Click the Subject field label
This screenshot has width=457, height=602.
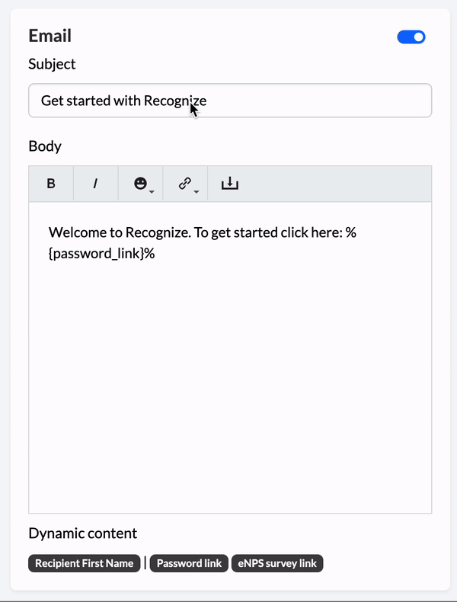point(52,64)
